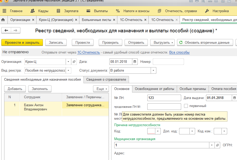Click the back navigation arrow
Screen dimensions: 237x160
click(x=6, y=31)
